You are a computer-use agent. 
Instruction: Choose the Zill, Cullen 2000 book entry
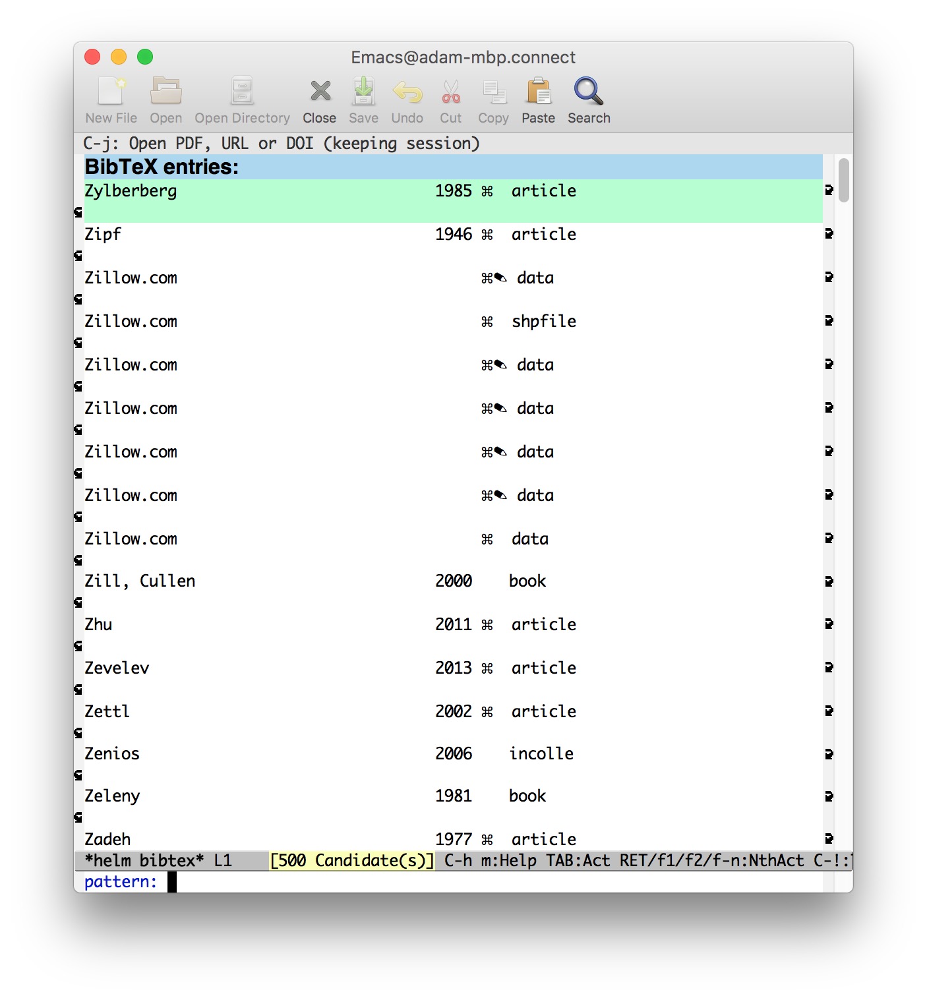pyautogui.click(x=264, y=581)
